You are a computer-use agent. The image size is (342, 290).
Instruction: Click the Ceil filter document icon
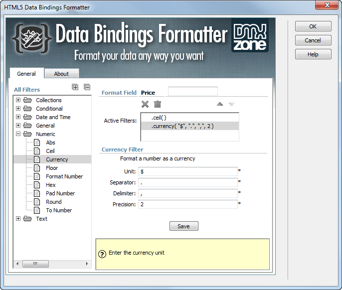pyautogui.click(x=37, y=151)
